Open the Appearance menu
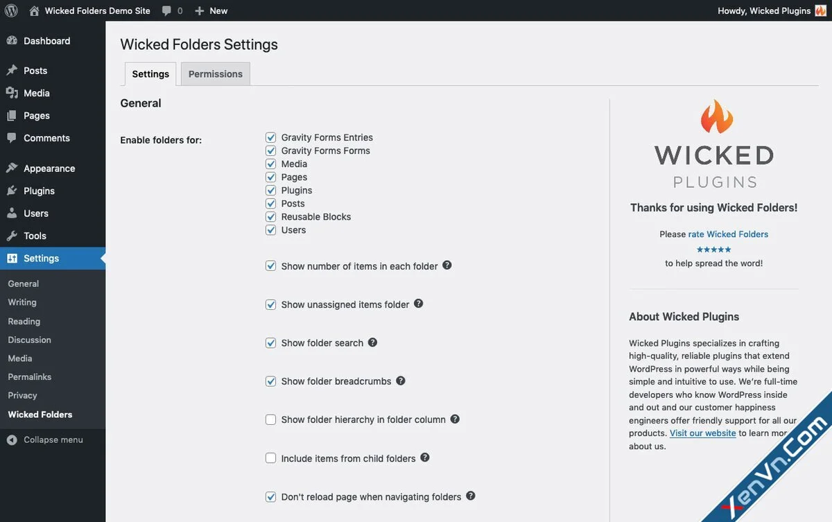Viewport: 832px width, 522px height. tap(53, 168)
